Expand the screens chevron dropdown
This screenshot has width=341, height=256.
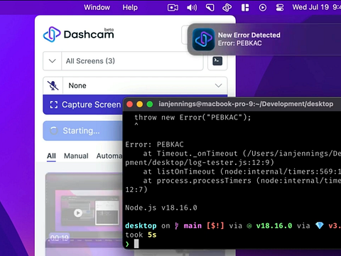pyautogui.click(x=53, y=61)
